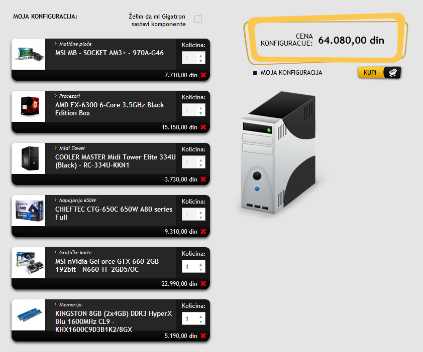Click the 15.150,00 din processor price
The width and height of the screenshot is (423, 352).
click(179, 127)
